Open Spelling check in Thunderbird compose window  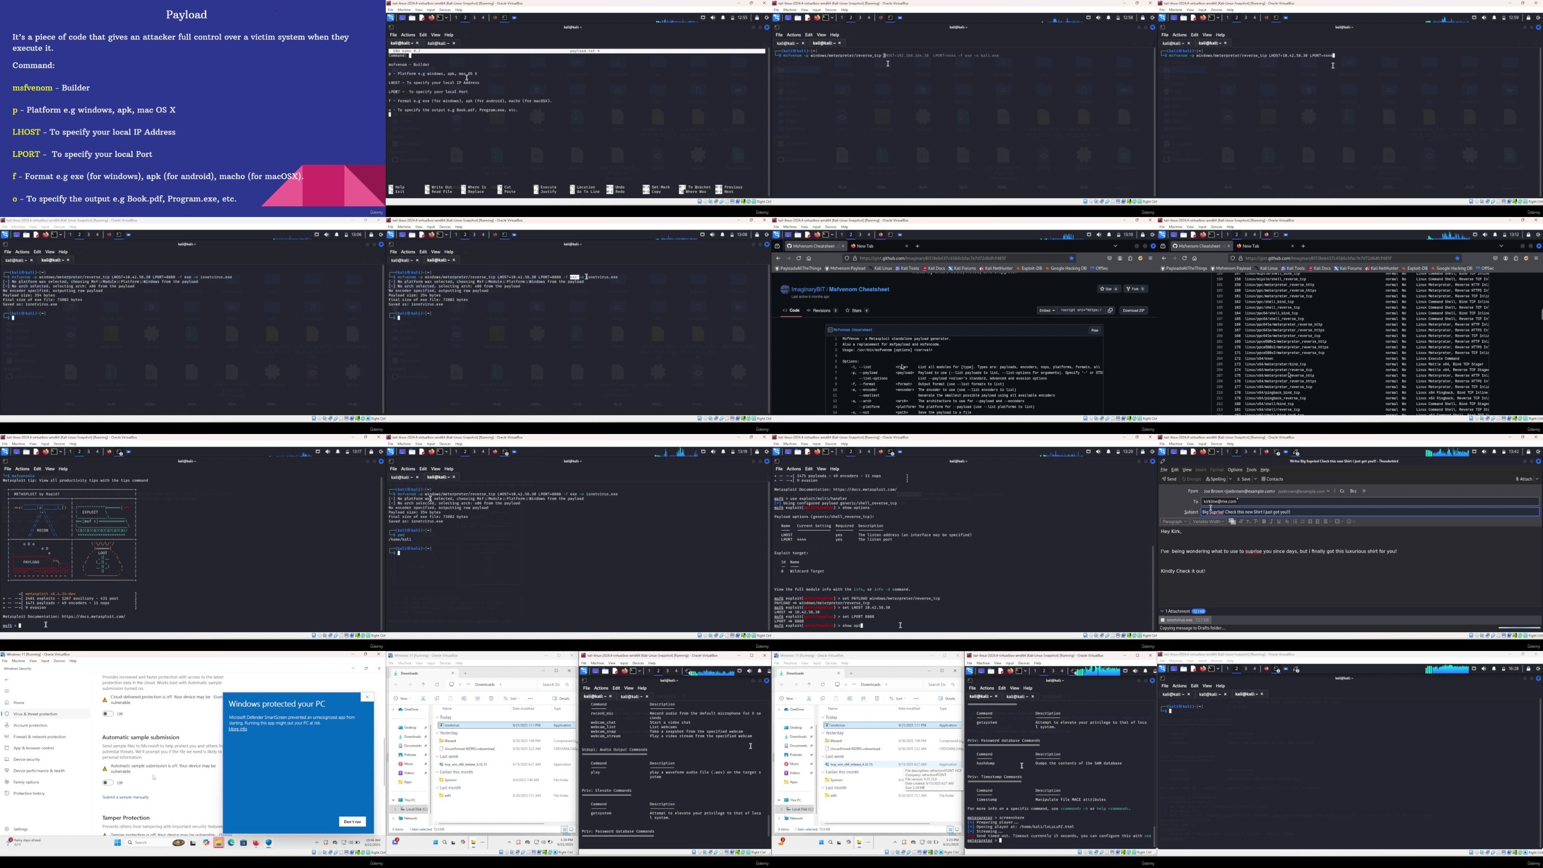1215,479
